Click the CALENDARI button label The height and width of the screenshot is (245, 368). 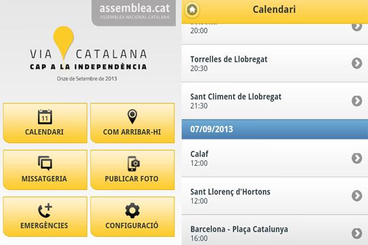(45, 132)
